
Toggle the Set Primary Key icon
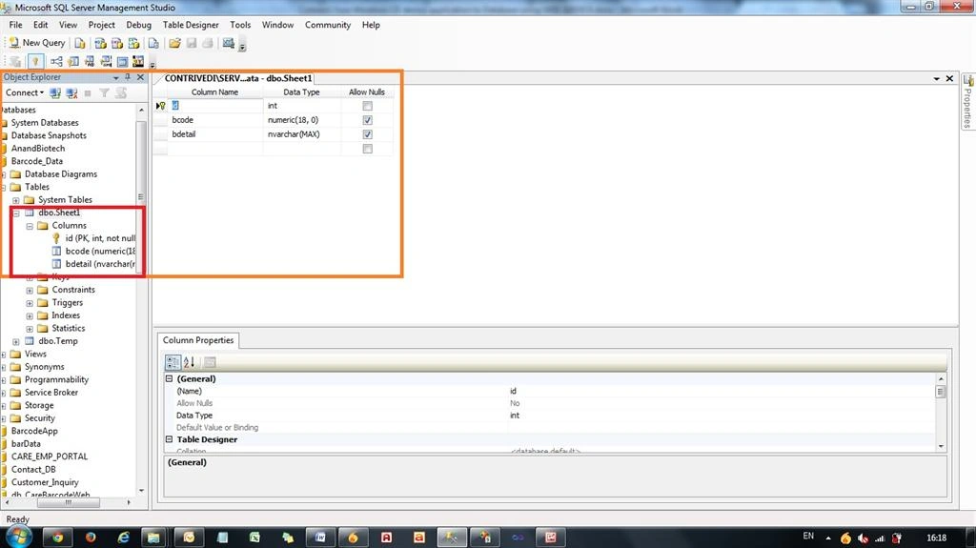pyautogui.click(x=35, y=61)
